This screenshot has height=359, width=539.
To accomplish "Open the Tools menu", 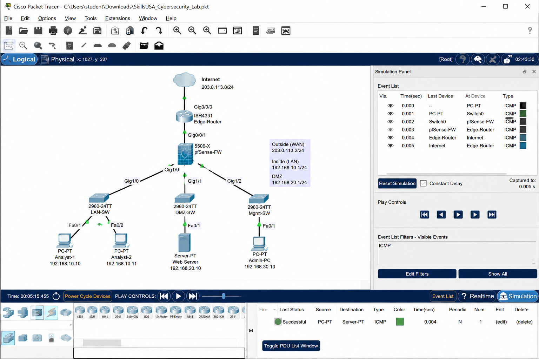I will (x=91, y=18).
